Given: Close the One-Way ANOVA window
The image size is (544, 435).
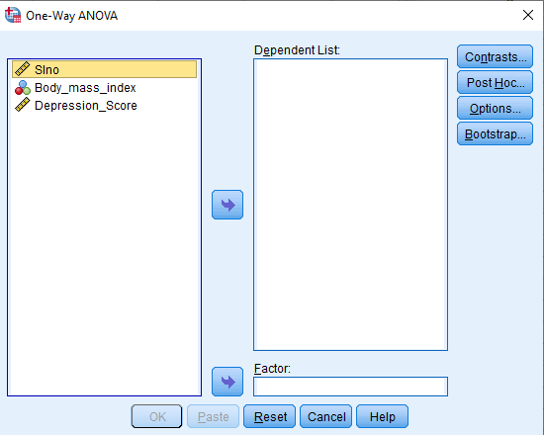Looking at the screenshot, I should coord(528,15).
